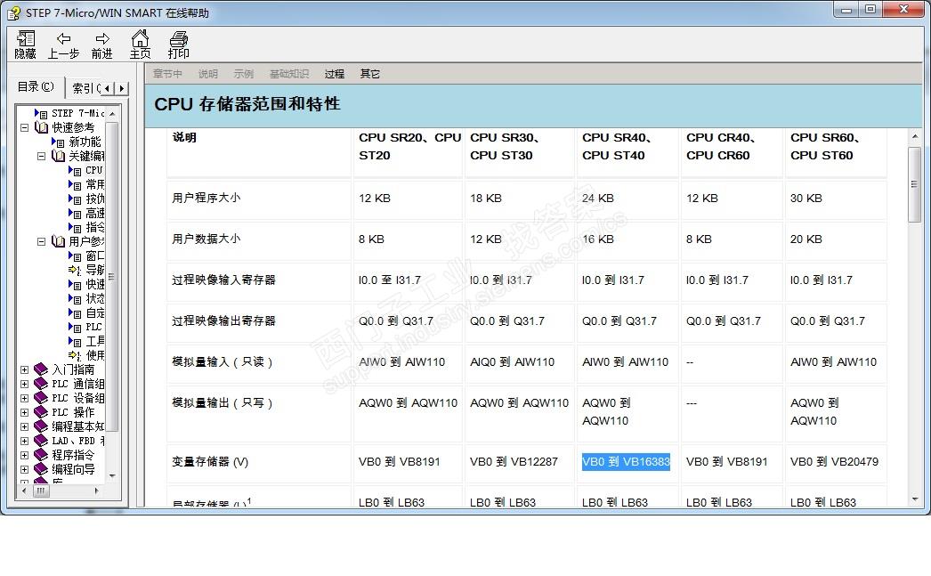
Task: Go back with the 上一步 arrow
Action: tap(63, 45)
